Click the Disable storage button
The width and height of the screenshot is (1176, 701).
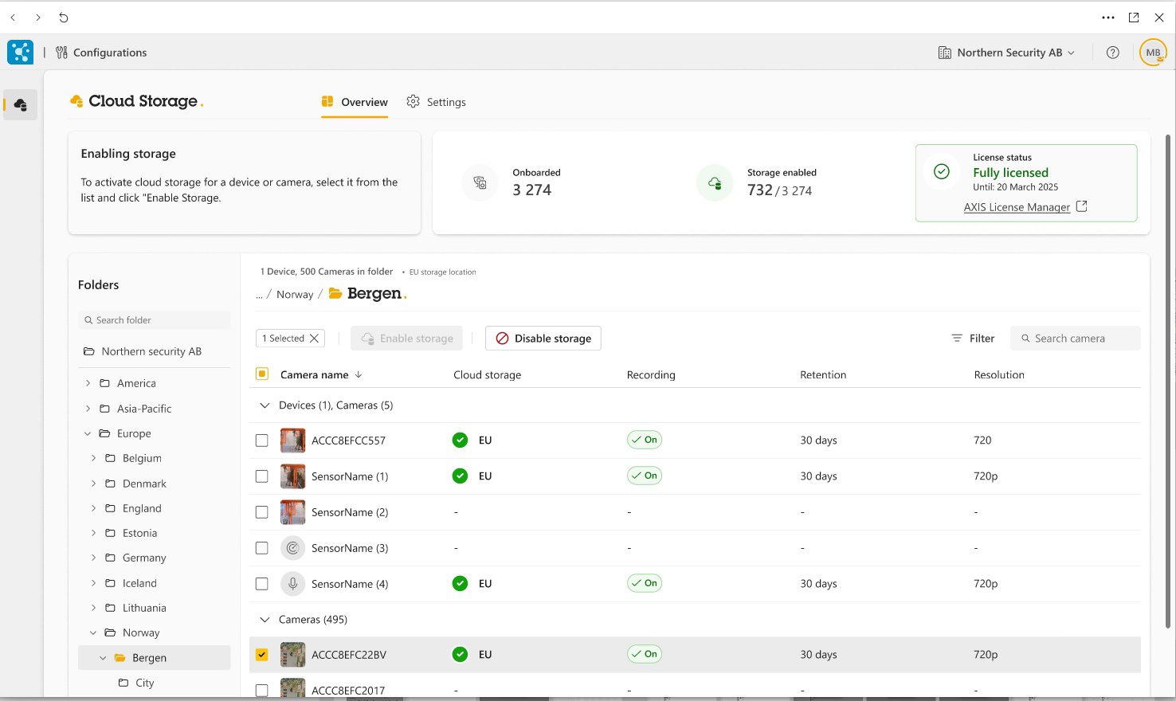pyautogui.click(x=543, y=339)
